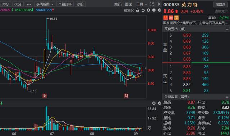Image resolution: width=230 pixels, height=136 pixels.
Task: Click the buy/sell ratio bar
Action: tap(196, 63)
